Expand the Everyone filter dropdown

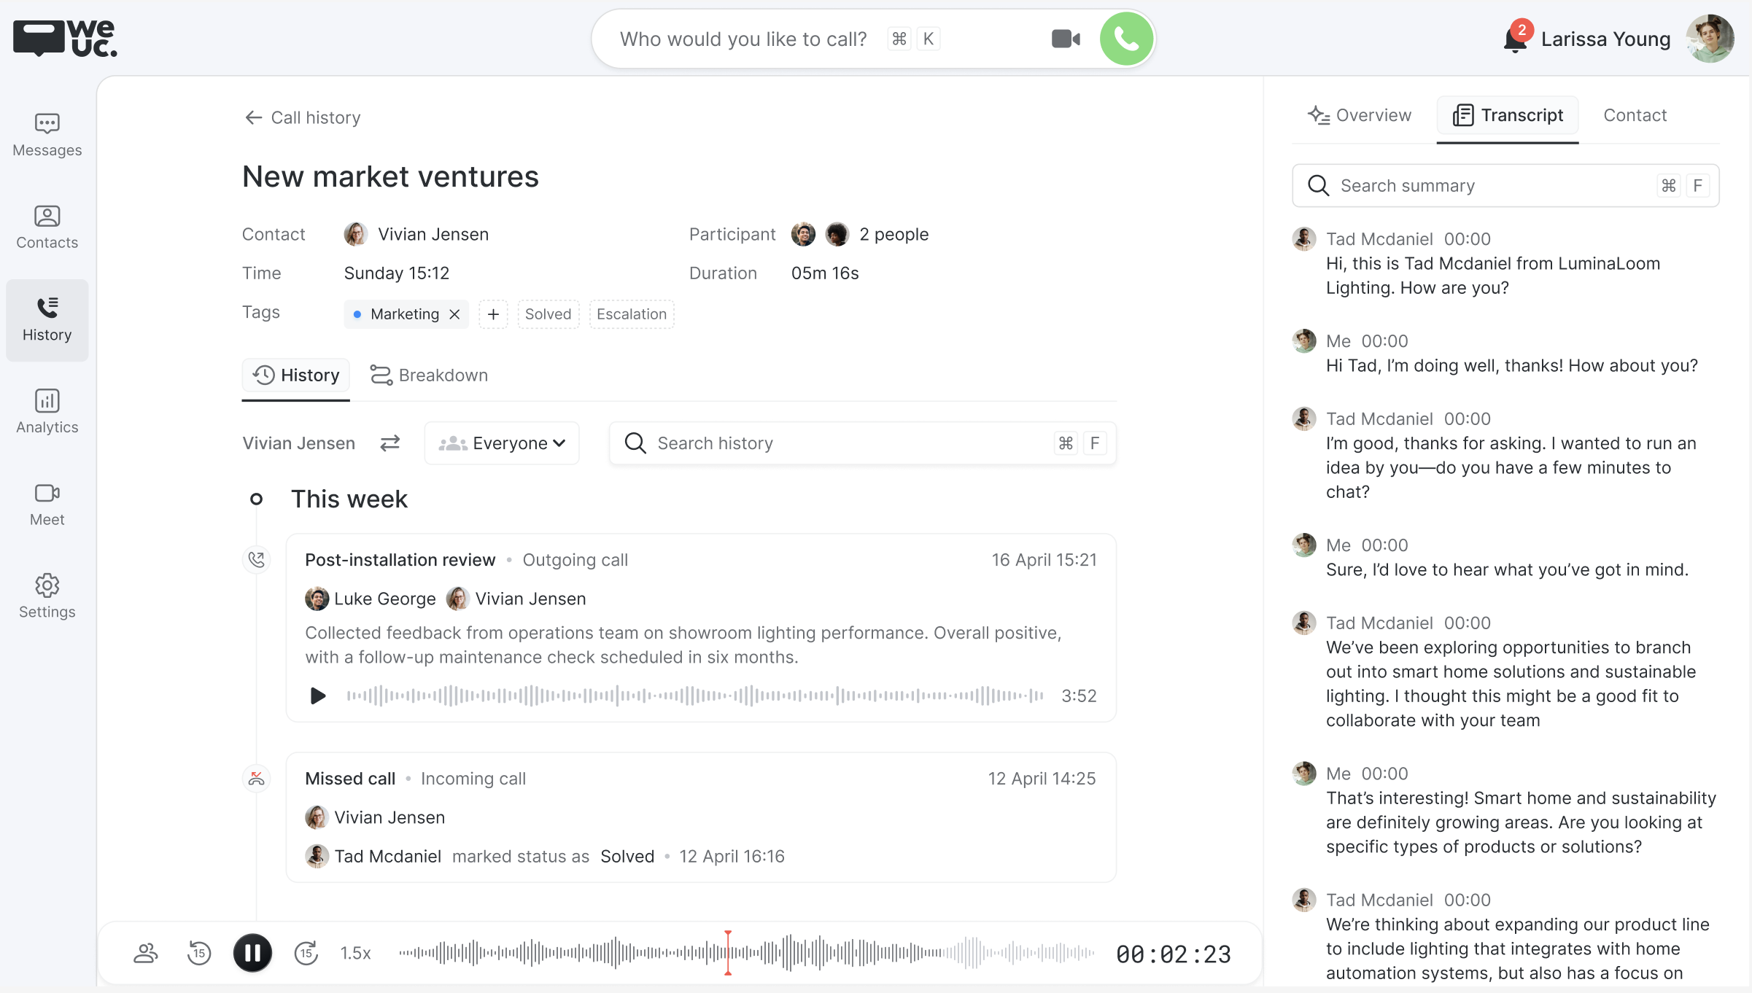502,443
